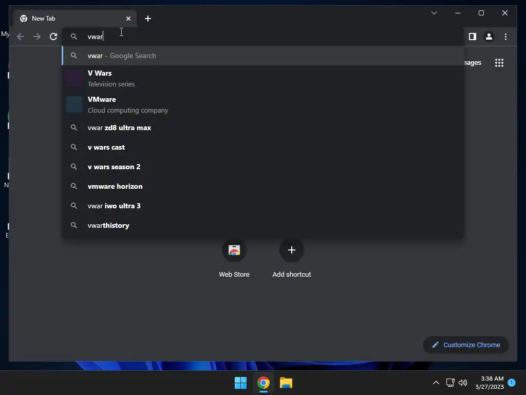Select suggestion 'vwar zd8 ultra max'

[x=264, y=128]
